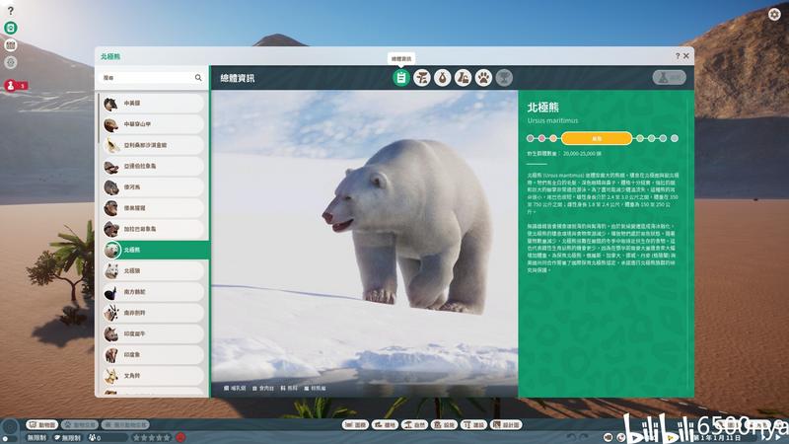Open the red notification alert badge

[x=15, y=86]
